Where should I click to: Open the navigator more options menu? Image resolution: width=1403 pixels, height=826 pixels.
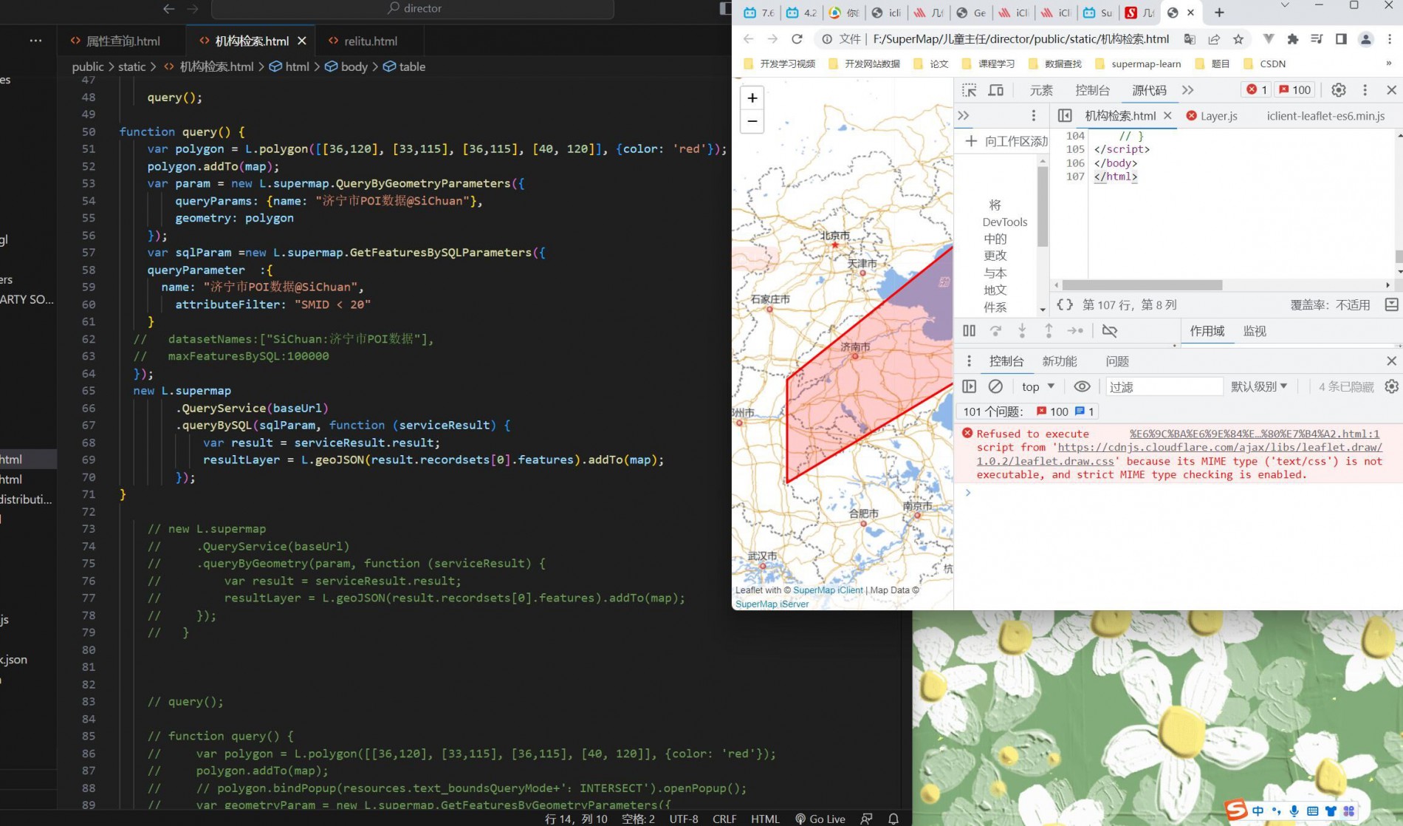click(x=1033, y=115)
